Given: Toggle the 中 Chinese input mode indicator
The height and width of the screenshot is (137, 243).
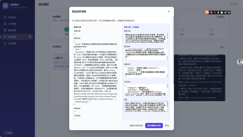Looking at the screenshot, I should point(211,12).
